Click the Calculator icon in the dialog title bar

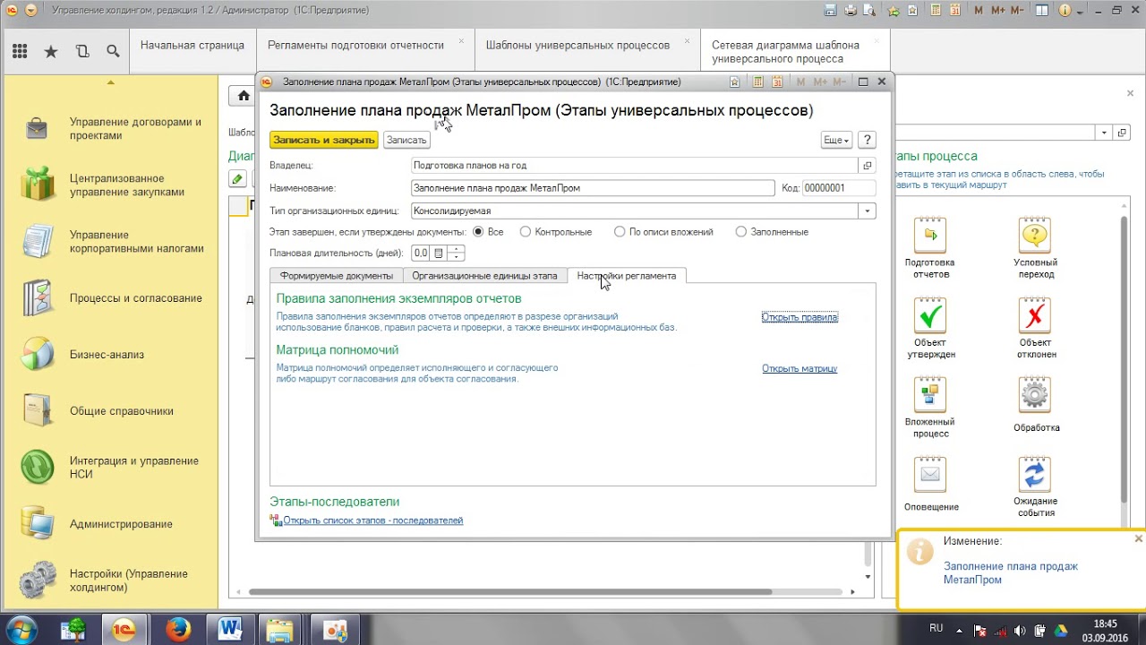coord(757,82)
